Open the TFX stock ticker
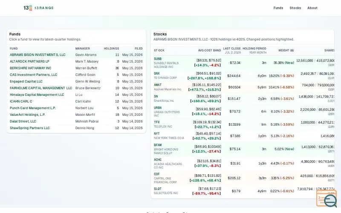The image size is (341, 213). pyautogui.click(x=157, y=122)
